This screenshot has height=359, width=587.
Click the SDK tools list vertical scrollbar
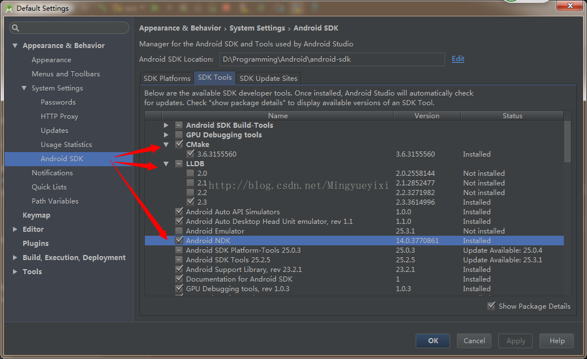point(568,141)
